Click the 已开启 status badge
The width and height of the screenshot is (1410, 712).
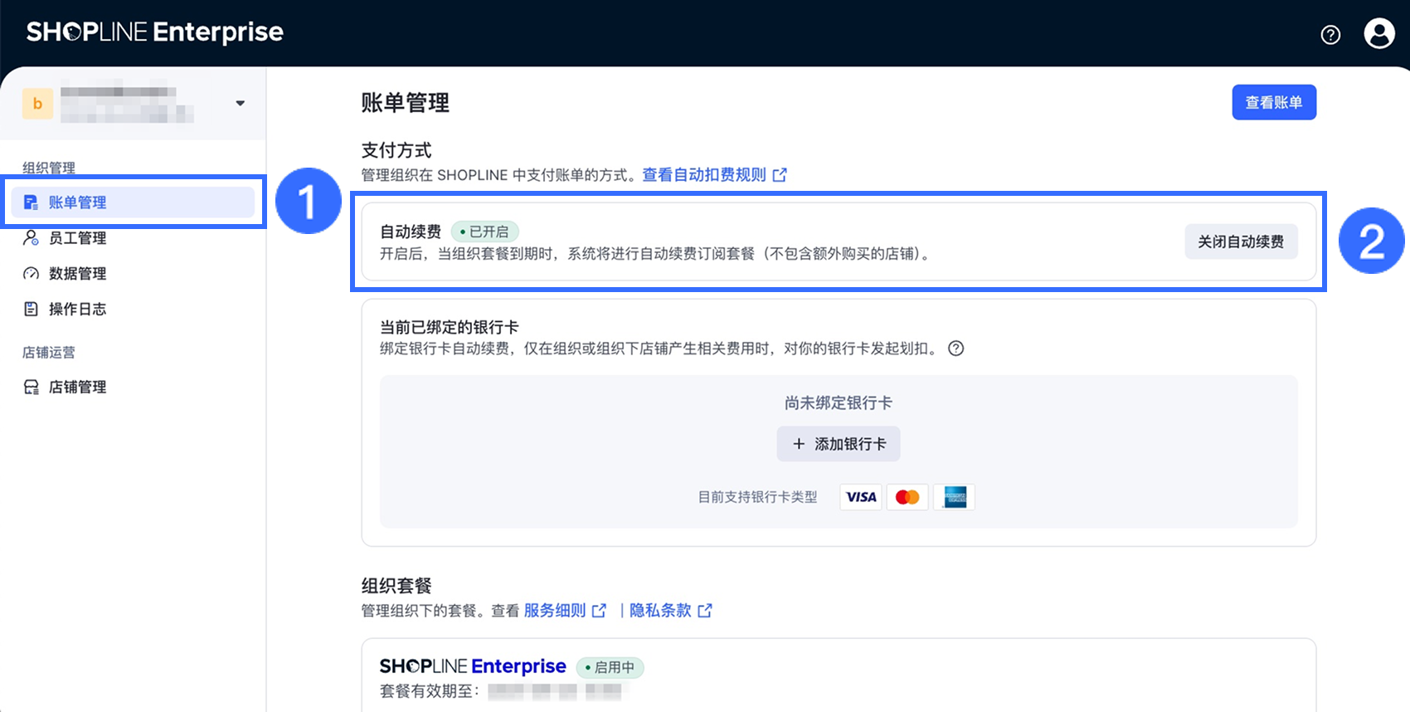tap(484, 232)
